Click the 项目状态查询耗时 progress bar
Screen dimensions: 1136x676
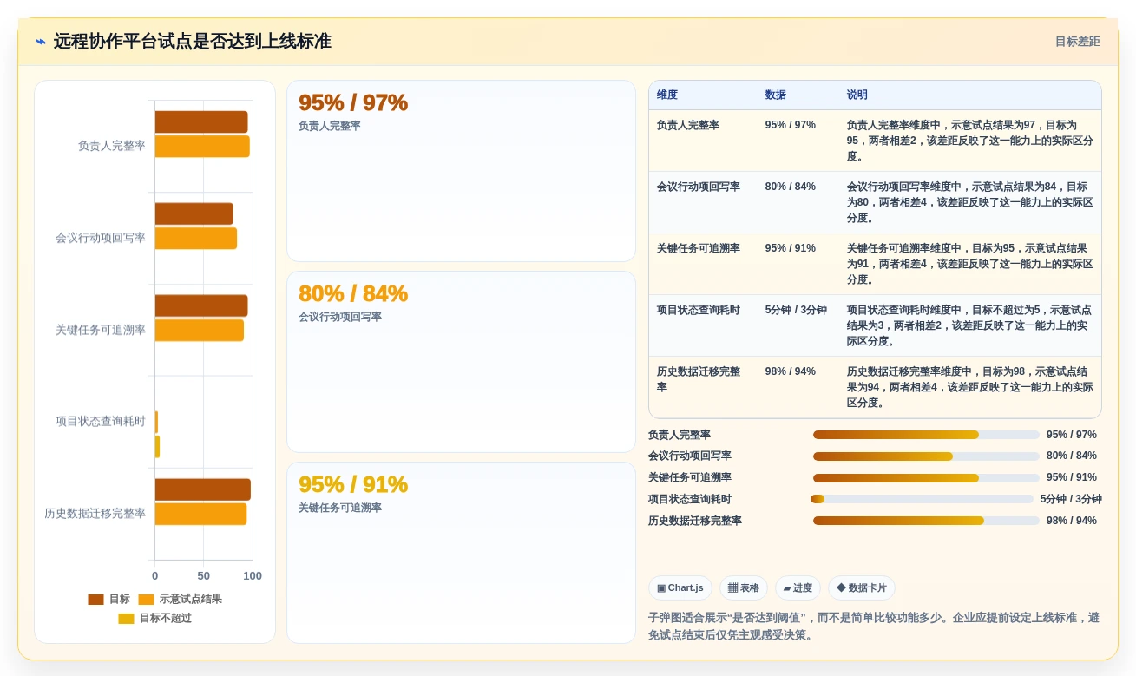(922, 499)
